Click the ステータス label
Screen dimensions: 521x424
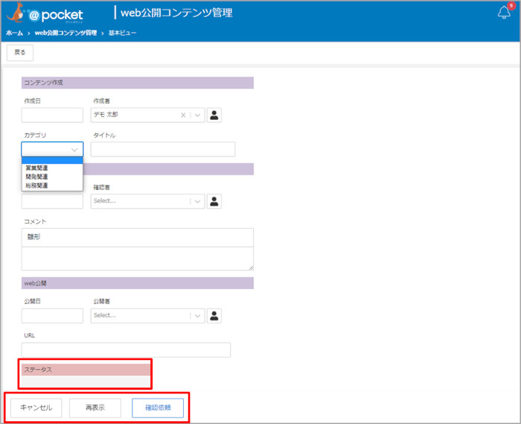pyautogui.click(x=38, y=370)
